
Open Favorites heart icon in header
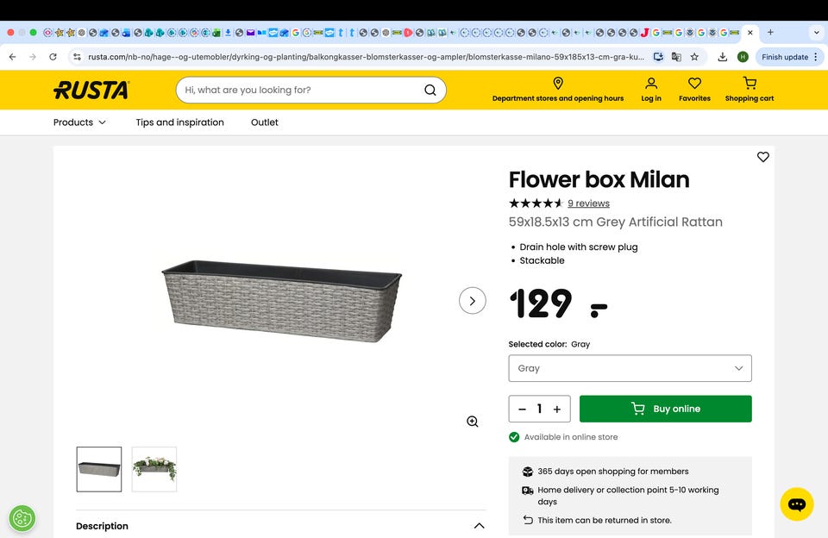(694, 83)
